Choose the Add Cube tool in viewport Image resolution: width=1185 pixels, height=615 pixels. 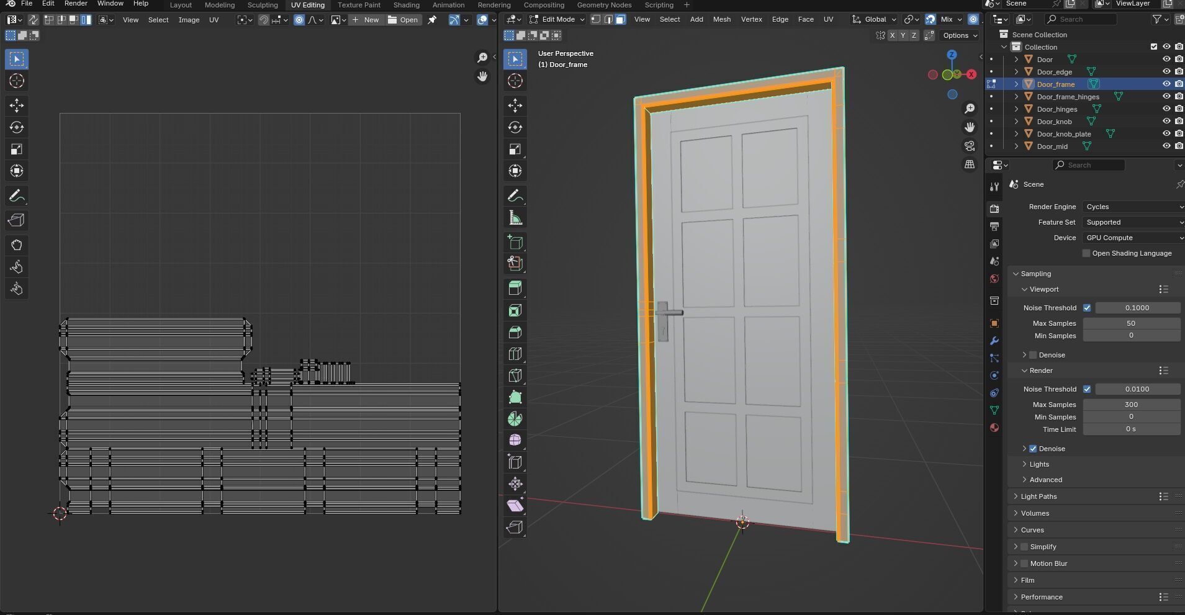point(515,242)
